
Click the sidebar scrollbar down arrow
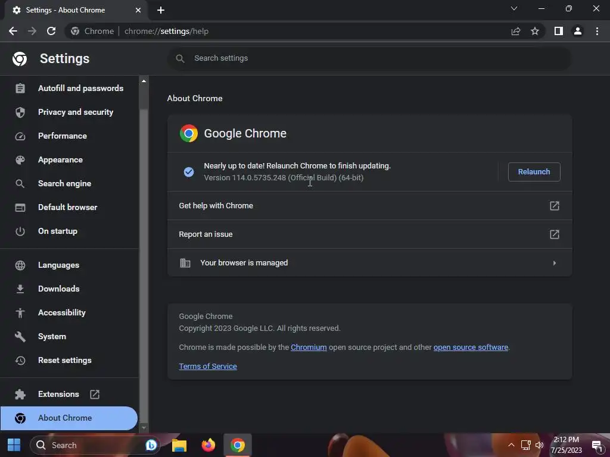click(x=144, y=427)
